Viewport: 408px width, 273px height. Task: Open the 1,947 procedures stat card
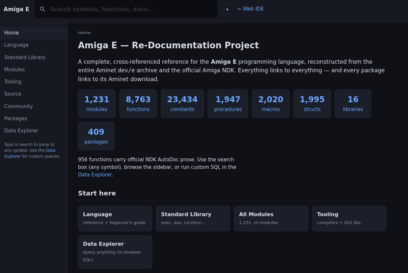[228, 103]
